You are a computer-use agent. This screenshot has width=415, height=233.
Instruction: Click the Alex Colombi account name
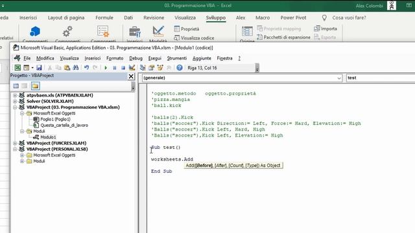(x=369, y=6)
